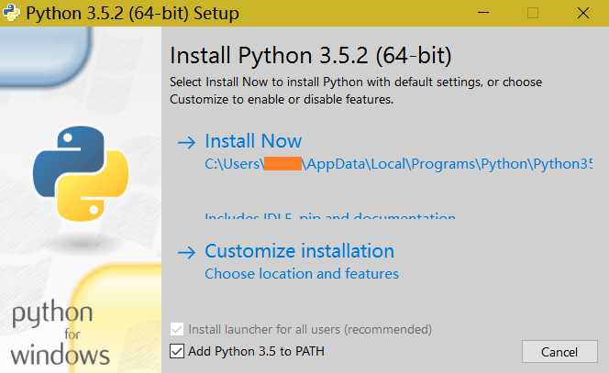Enable Add Python 3.5 to PATH checkbox

coord(177,351)
